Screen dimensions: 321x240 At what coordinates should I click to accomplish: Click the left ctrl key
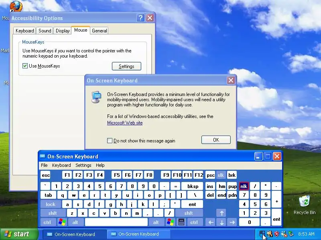(x=47, y=222)
